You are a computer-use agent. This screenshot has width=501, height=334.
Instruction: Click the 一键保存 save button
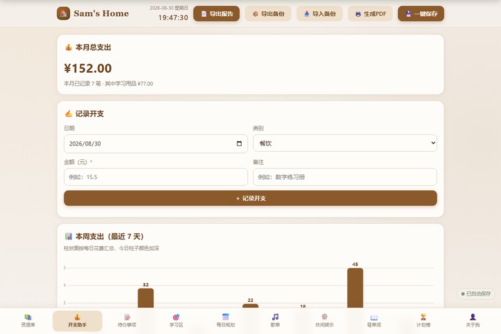pos(421,14)
